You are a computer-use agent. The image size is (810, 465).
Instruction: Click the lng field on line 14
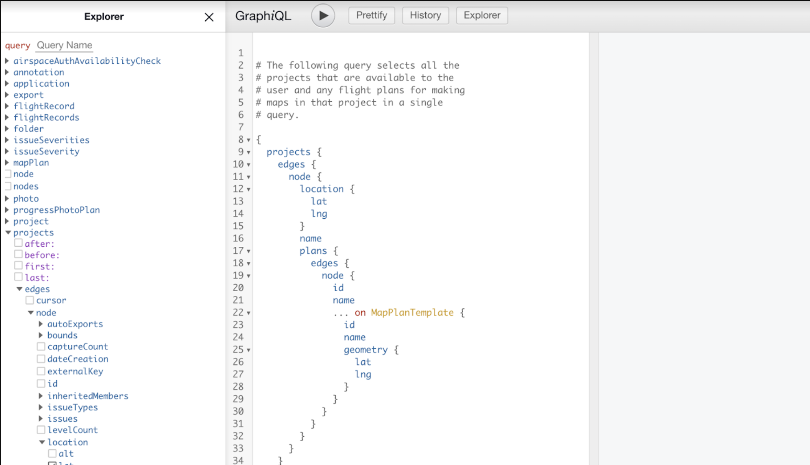[x=319, y=214]
